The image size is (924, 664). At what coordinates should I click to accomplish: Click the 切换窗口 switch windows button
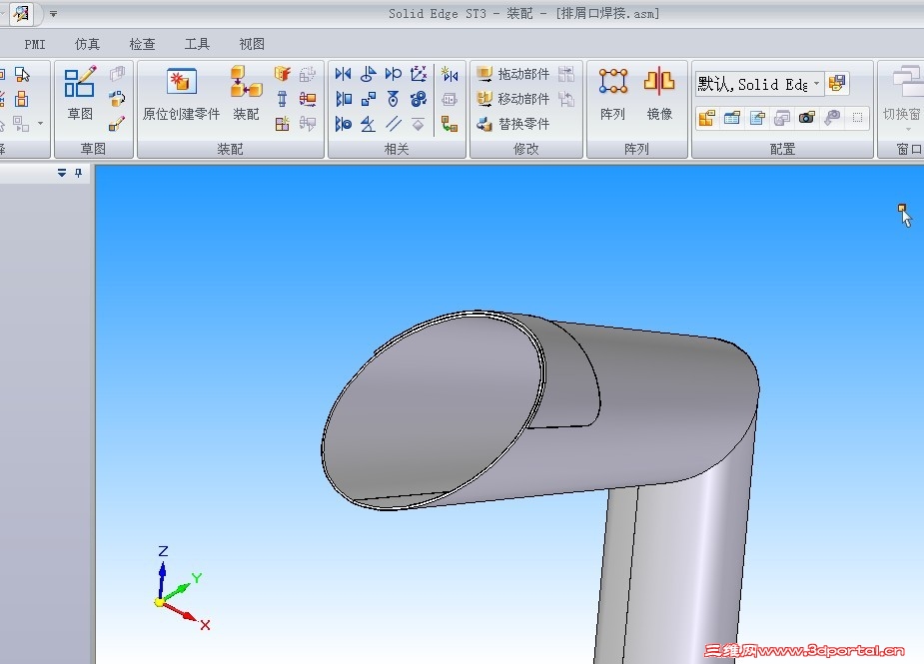(902, 97)
